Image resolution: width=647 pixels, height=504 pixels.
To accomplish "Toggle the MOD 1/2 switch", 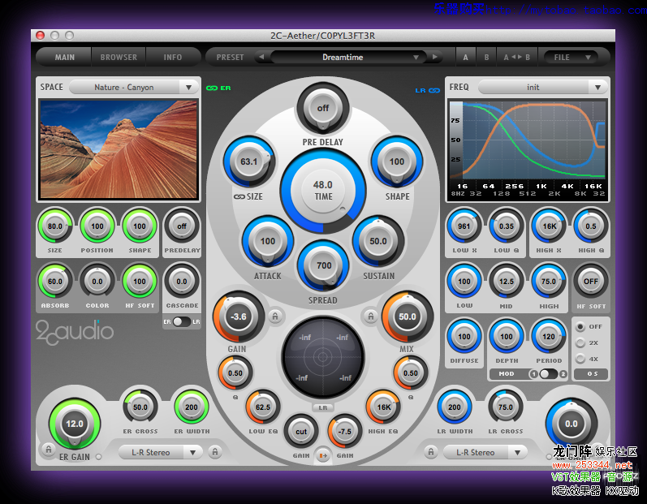I will [x=549, y=373].
